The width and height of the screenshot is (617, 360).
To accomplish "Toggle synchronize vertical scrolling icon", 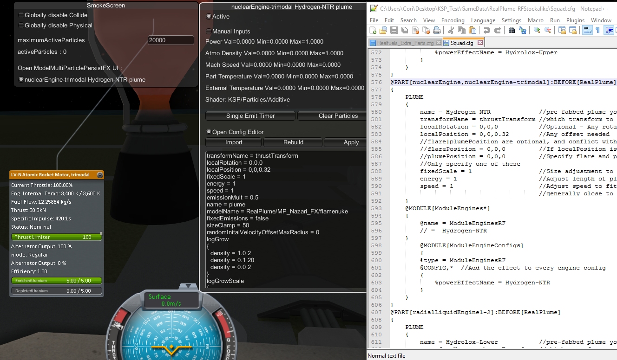I will tap(562, 30).
